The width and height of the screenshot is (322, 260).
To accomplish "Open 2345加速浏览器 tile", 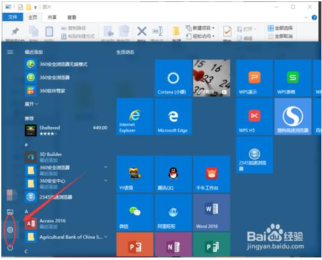I will [254, 155].
